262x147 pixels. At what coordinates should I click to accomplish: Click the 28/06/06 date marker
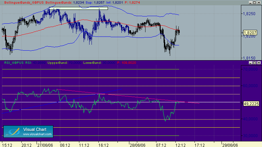(x=138, y=145)
